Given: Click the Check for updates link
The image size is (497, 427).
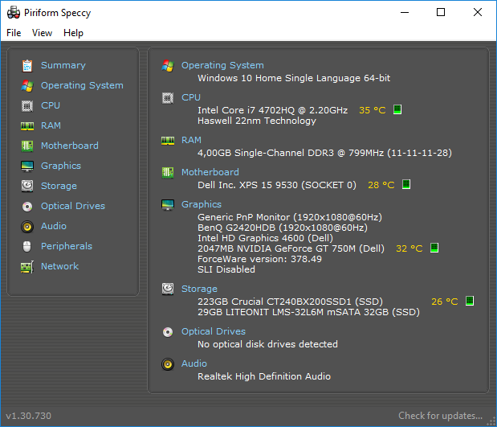Looking at the screenshot, I should click(x=441, y=416).
